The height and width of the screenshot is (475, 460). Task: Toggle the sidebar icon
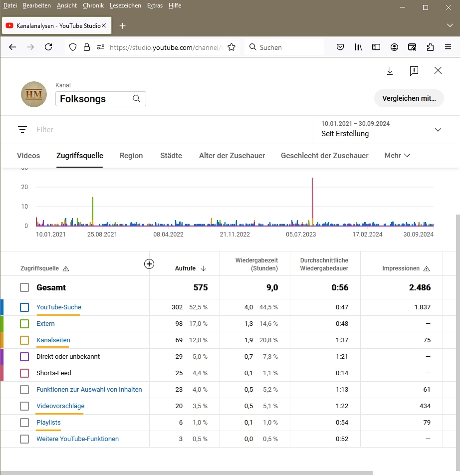pyautogui.click(x=376, y=47)
